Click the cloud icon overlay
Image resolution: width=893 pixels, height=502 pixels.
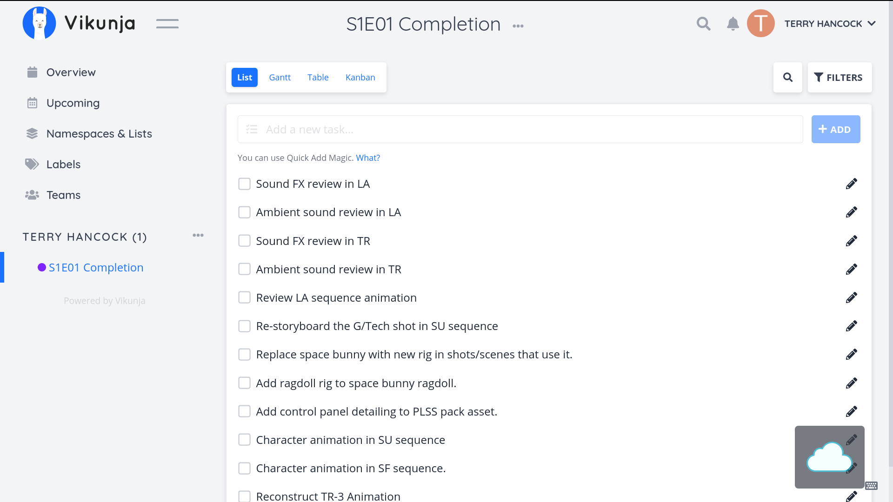829,457
